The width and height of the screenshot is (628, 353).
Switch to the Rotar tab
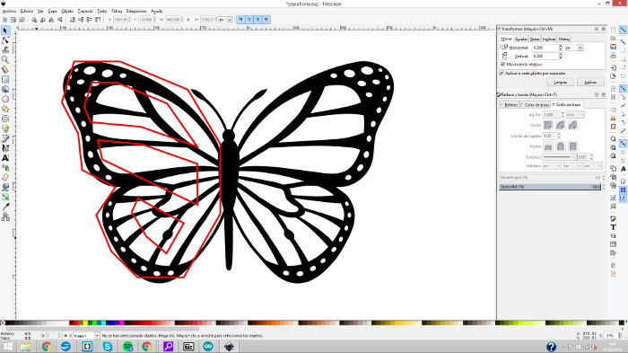click(535, 39)
